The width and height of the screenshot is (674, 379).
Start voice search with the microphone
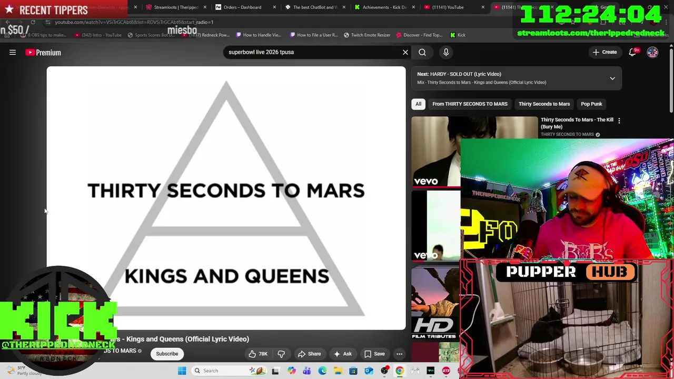pos(446,52)
